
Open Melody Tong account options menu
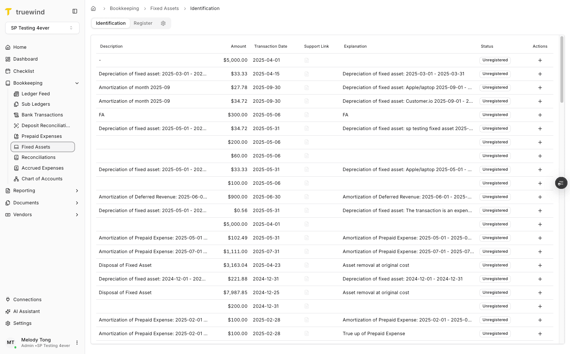pyautogui.click(x=77, y=343)
